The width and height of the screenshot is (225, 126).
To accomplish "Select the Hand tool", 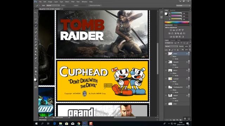I will [36, 71].
